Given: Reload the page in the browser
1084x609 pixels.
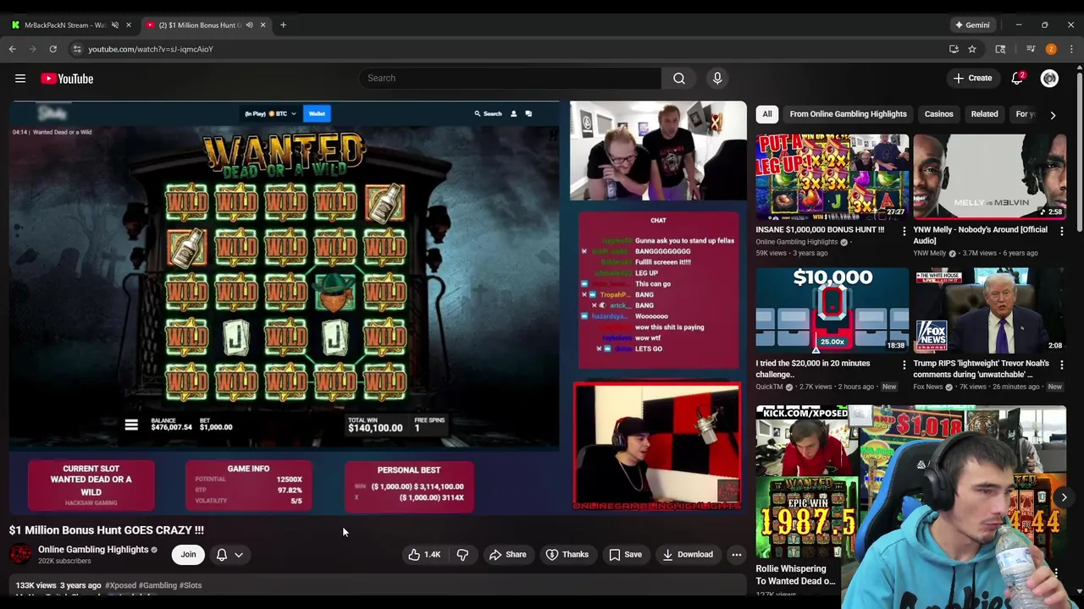Looking at the screenshot, I should tap(53, 49).
